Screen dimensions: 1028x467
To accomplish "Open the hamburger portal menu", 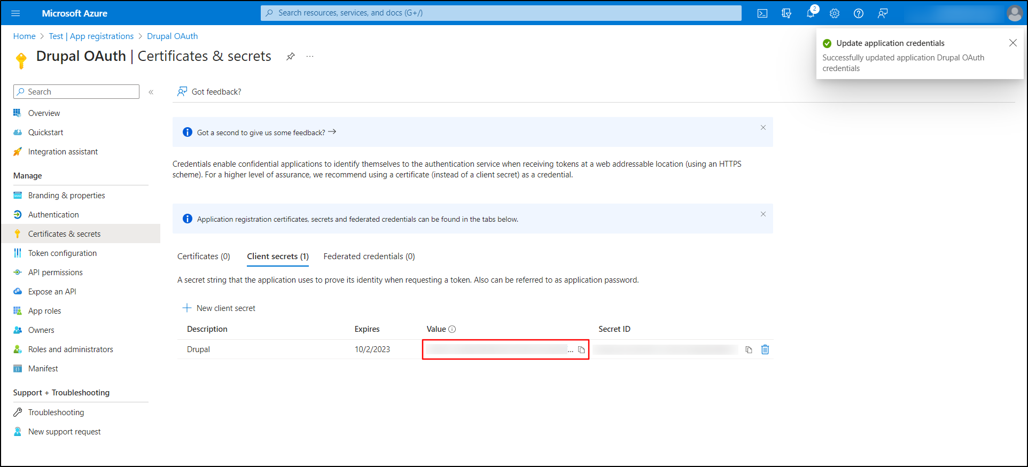I will coord(15,13).
